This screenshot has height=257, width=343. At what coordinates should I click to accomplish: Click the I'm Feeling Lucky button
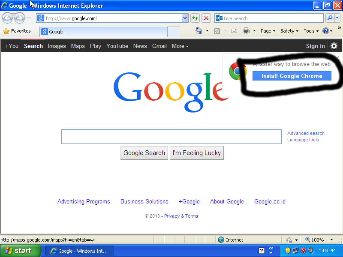[x=197, y=153]
